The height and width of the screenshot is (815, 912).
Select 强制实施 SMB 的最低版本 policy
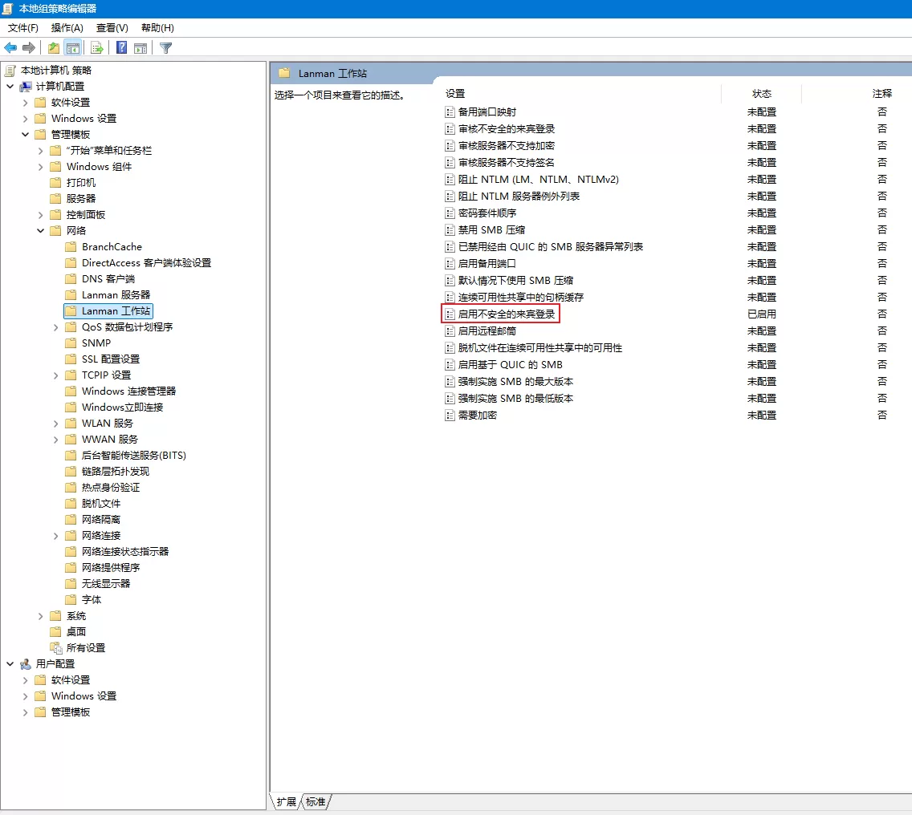pos(515,398)
